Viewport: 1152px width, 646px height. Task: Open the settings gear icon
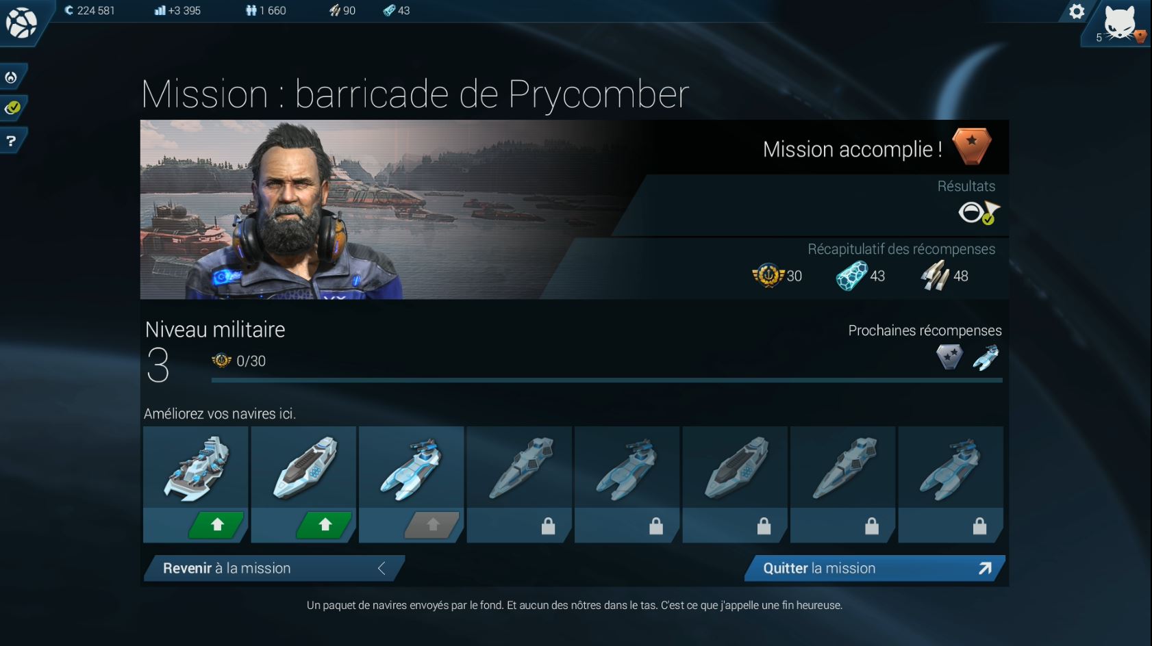[1077, 12]
